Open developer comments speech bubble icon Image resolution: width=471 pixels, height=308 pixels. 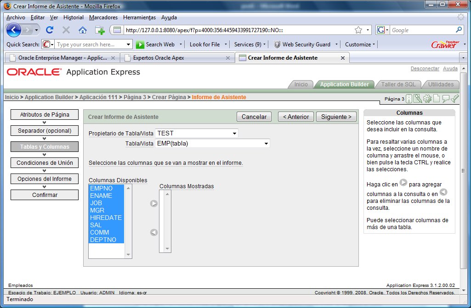(x=446, y=99)
